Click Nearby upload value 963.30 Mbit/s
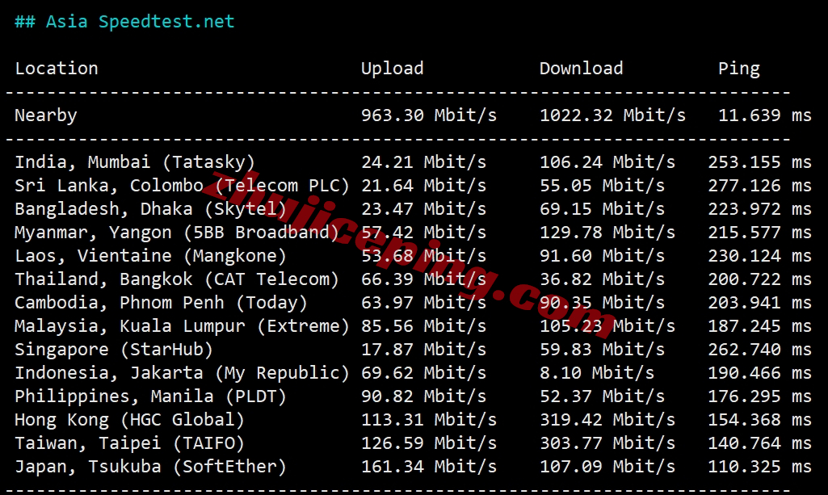The width and height of the screenshot is (828, 495). coord(429,115)
